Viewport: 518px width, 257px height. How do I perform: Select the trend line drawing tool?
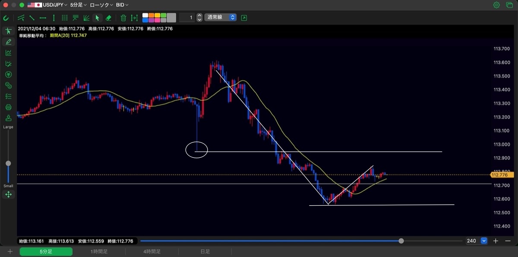click(32, 18)
